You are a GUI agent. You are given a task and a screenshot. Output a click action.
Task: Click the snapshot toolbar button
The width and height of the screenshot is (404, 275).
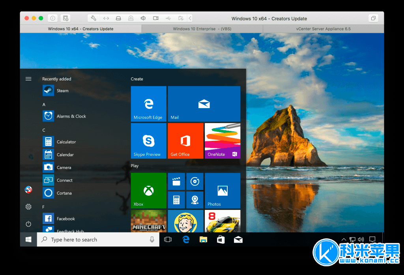[x=65, y=18]
